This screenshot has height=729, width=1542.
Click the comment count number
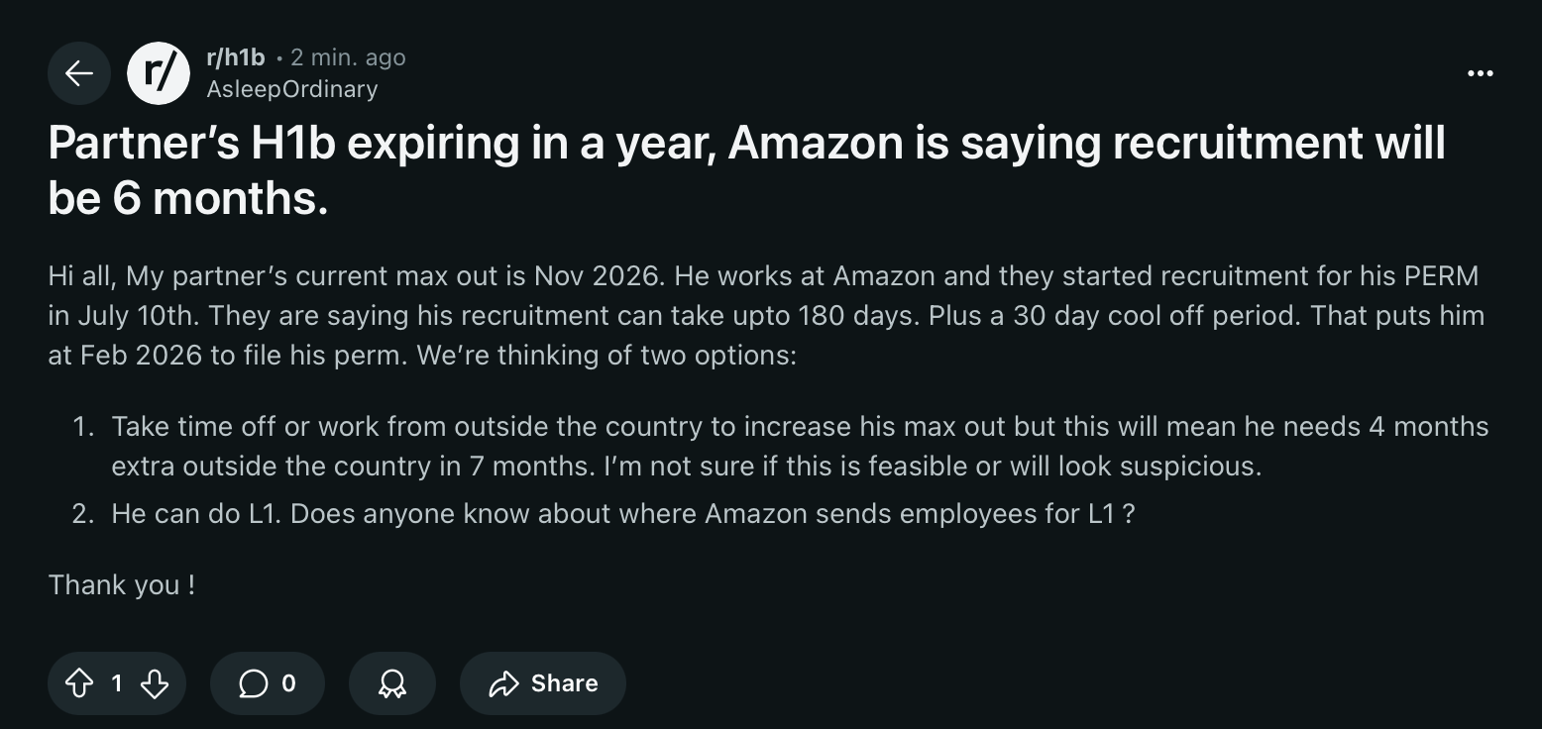(288, 683)
